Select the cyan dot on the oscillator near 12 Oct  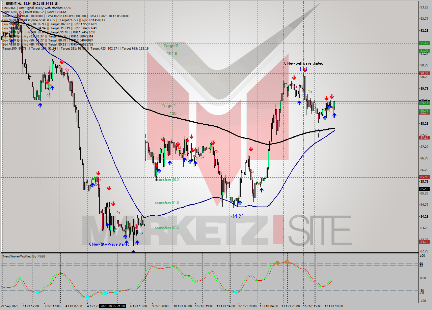236,292
